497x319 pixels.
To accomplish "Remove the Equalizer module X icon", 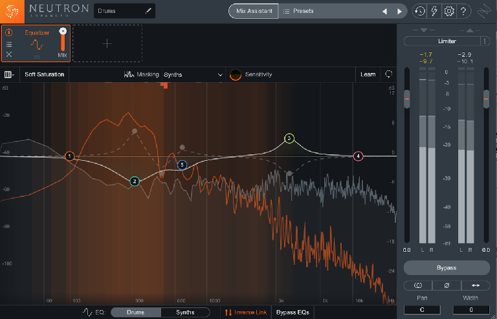I will tap(9, 54).
